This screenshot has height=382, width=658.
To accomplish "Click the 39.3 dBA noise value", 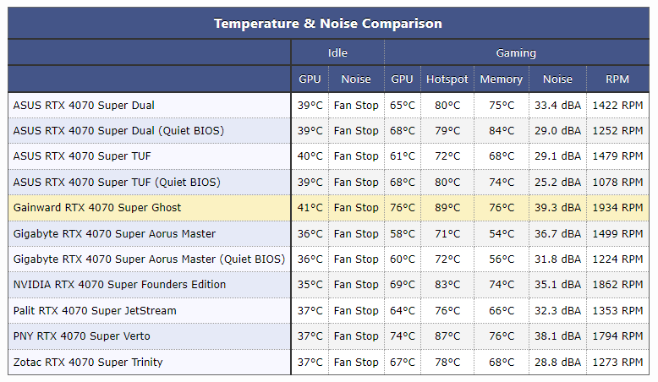I will tap(557, 208).
